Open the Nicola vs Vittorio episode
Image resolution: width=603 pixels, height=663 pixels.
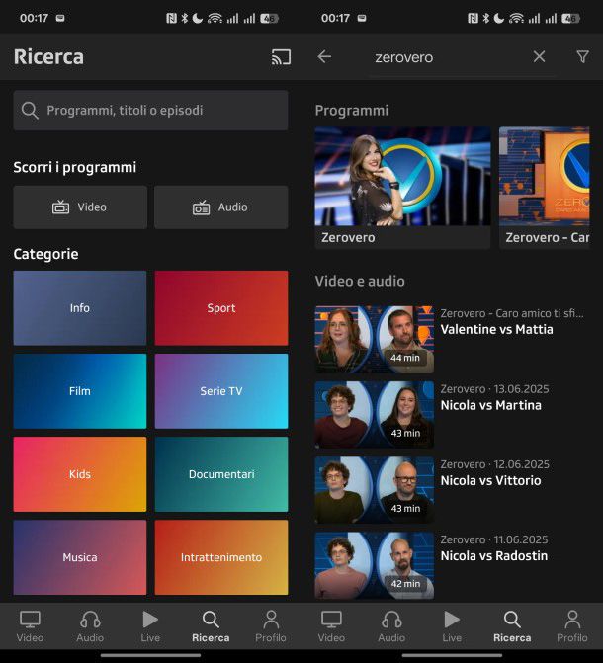coord(451,490)
